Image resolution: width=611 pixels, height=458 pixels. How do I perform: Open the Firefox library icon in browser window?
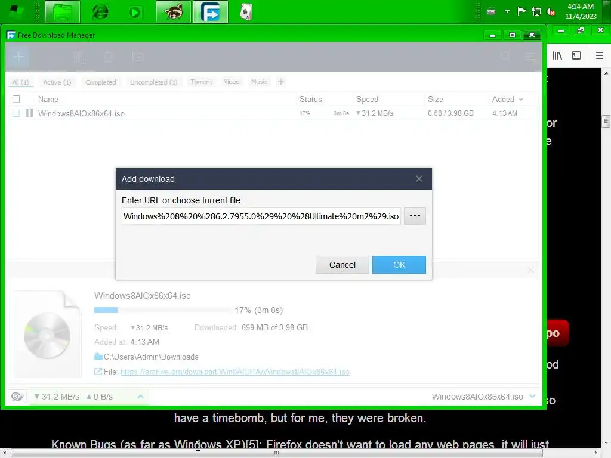558,55
